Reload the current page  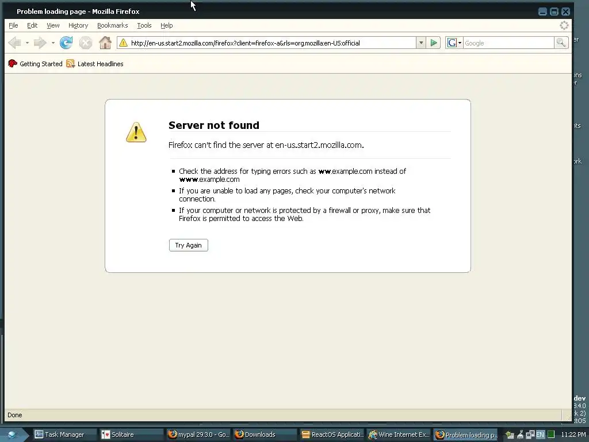coord(66,43)
